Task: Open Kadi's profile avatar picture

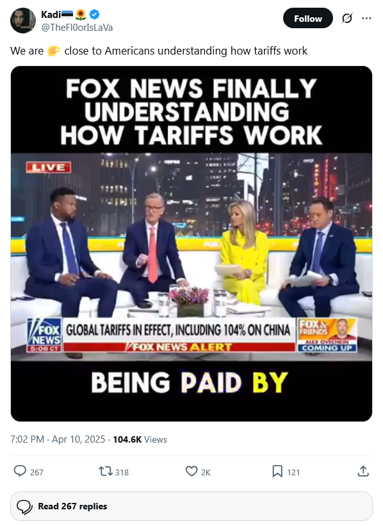Action: [23, 21]
